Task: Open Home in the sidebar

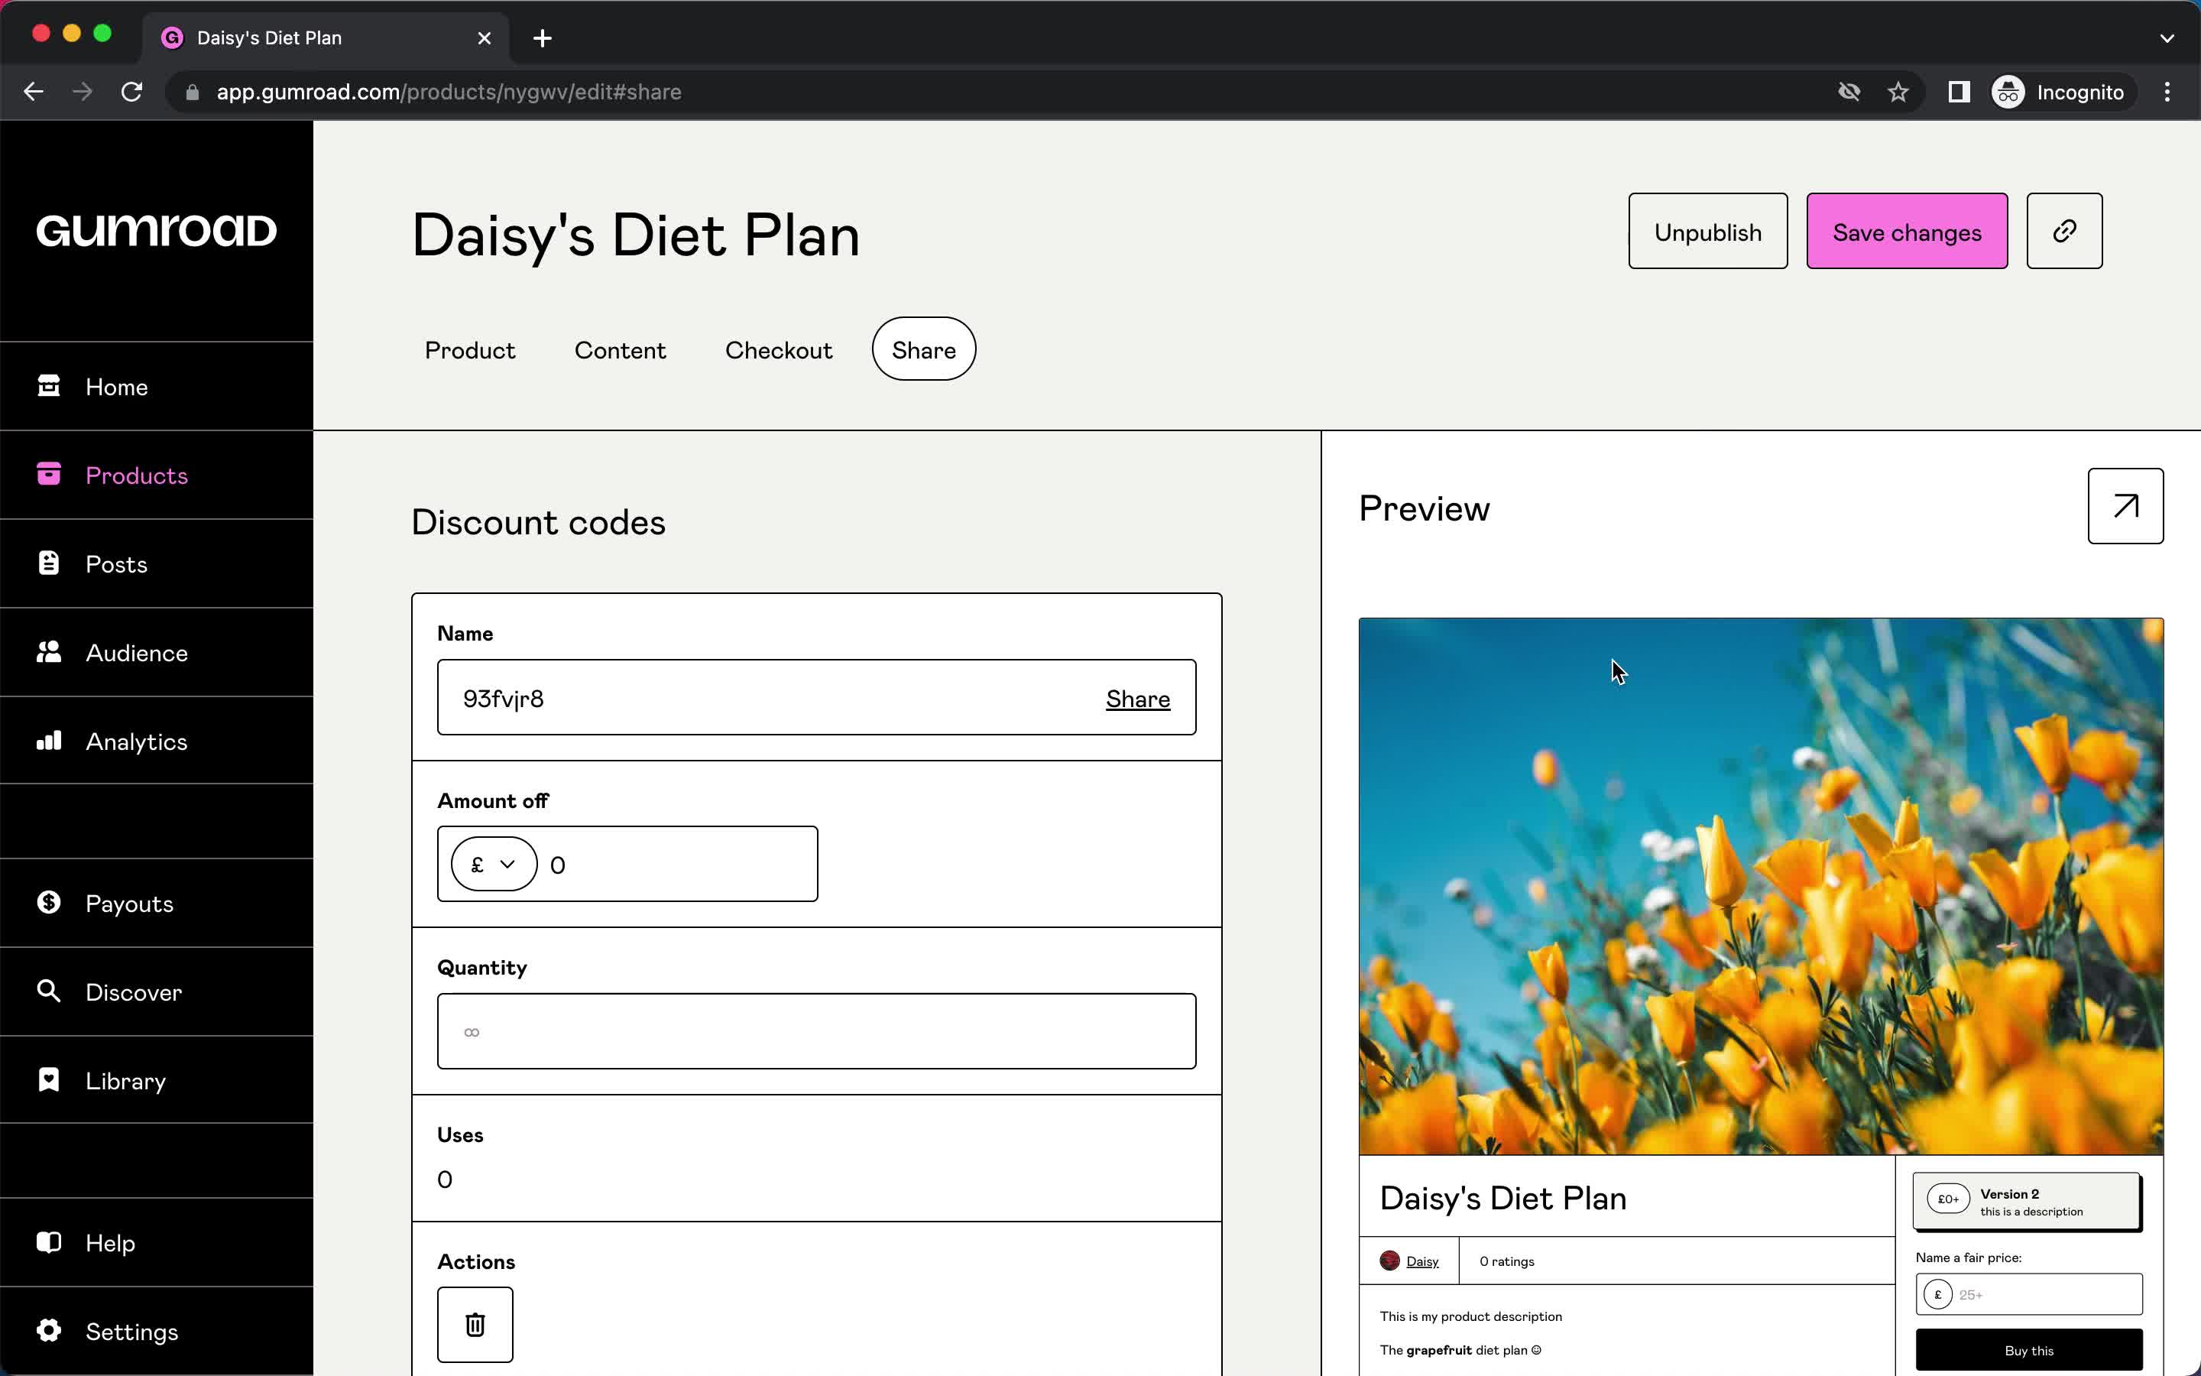Action: click(157, 387)
